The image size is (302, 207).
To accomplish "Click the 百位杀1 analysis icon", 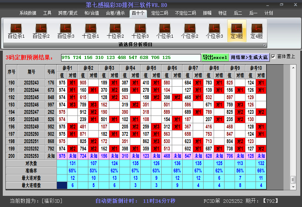I will 16,31.
